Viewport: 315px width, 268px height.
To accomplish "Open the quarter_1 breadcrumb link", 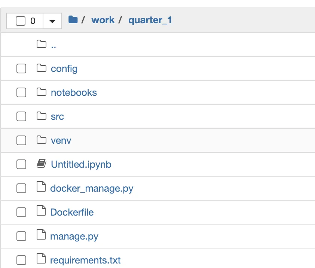I will click(x=150, y=20).
